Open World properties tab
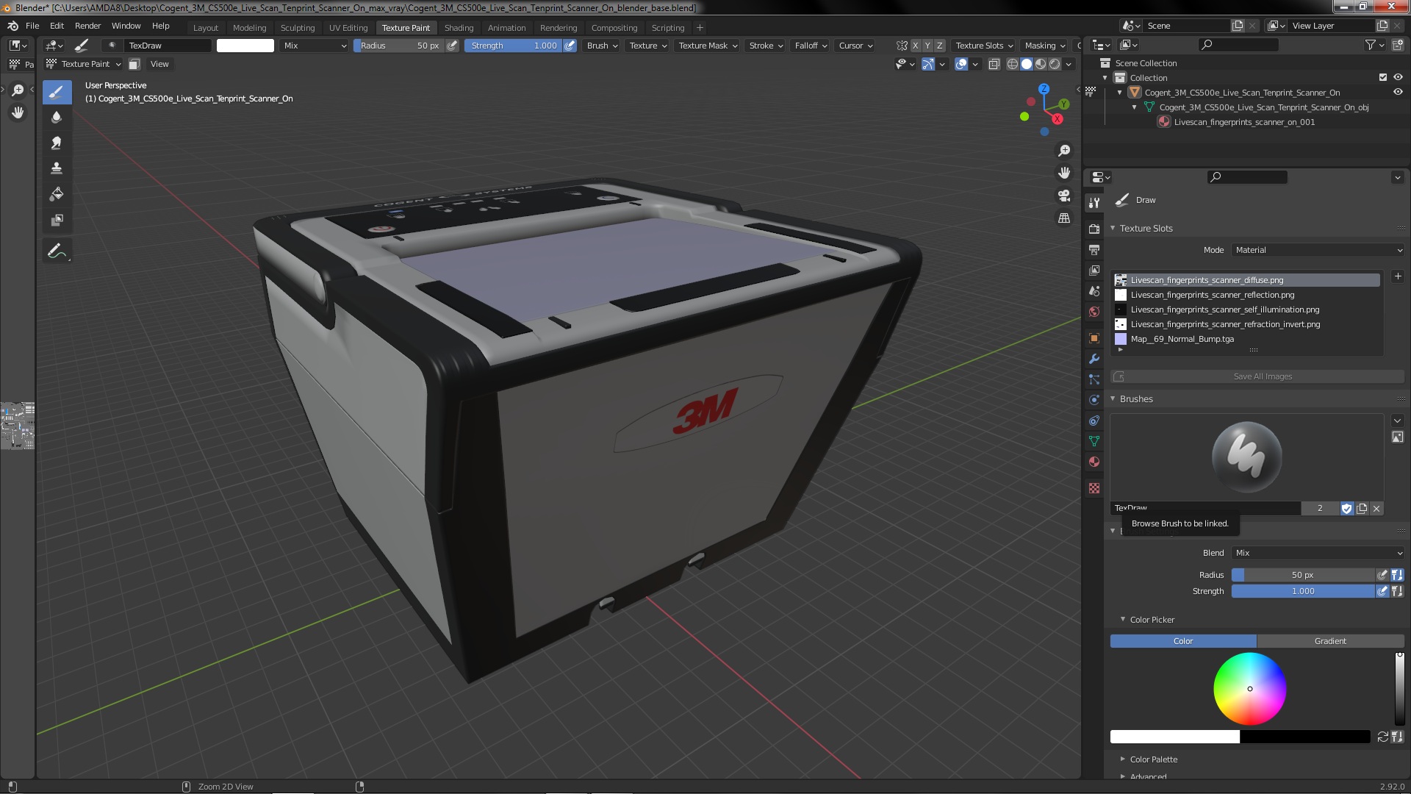Screen dimensions: 1411x794 tap(1094, 312)
